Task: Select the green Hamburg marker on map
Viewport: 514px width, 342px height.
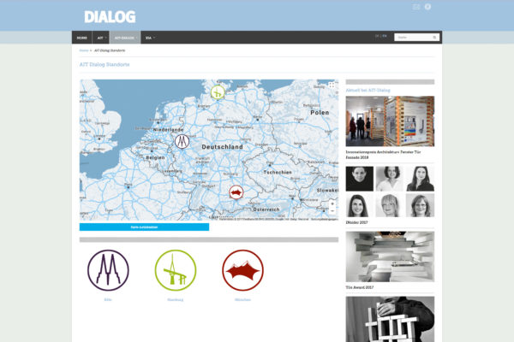Action: coord(218,92)
